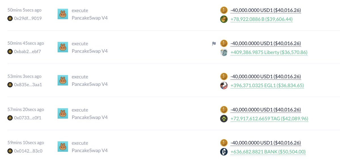Open transaction hash 0x29df…9019
Viewport: 340px width, 162px height.
click(28, 18)
